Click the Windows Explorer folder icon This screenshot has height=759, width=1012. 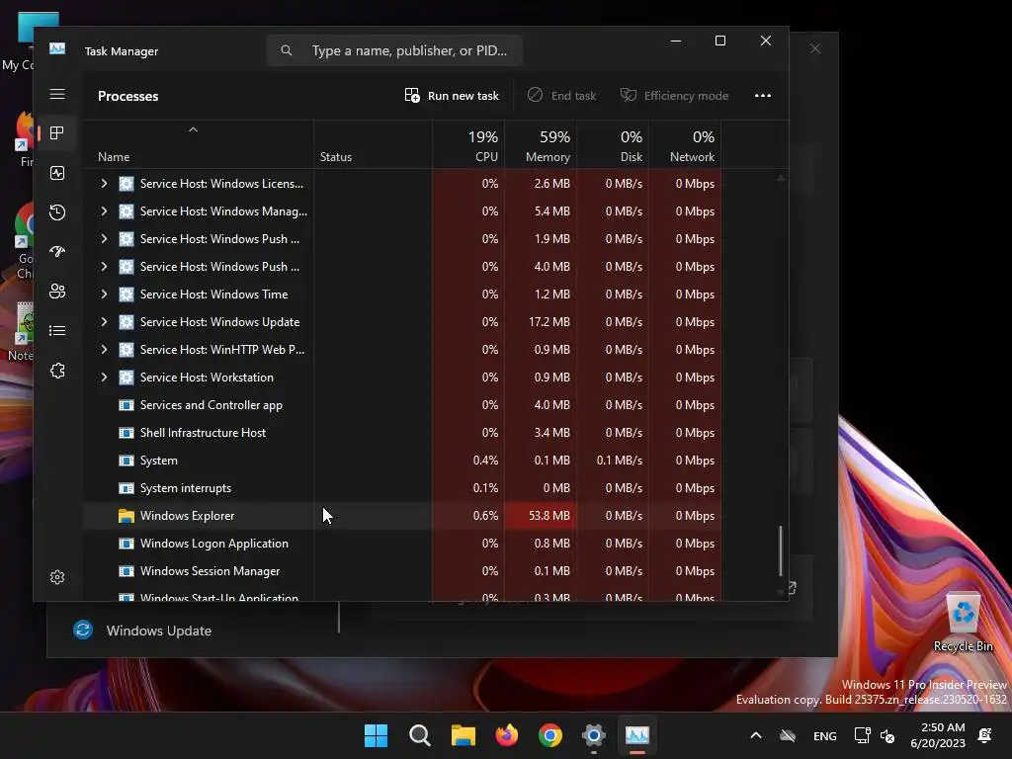click(126, 516)
